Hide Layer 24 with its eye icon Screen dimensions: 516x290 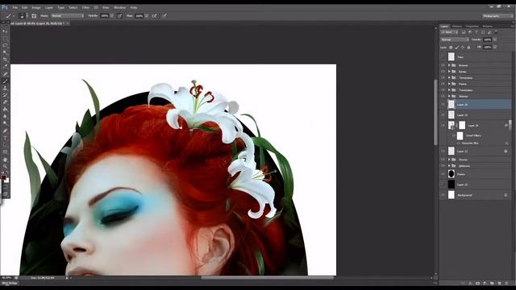(443, 126)
